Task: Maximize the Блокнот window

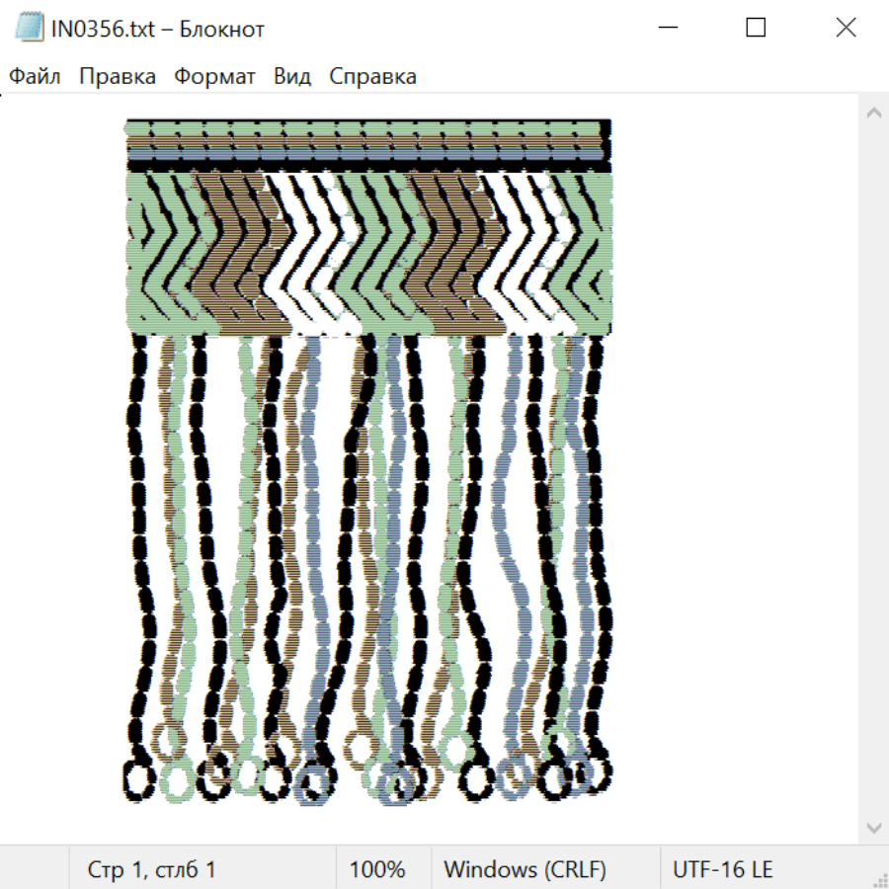Action: [756, 28]
